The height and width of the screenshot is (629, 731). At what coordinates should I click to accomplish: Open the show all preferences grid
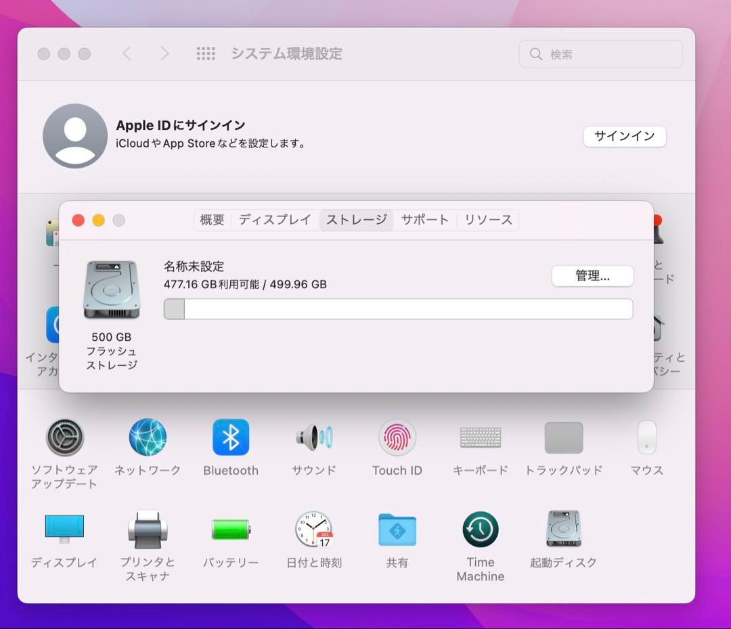[x=206, y=53]
